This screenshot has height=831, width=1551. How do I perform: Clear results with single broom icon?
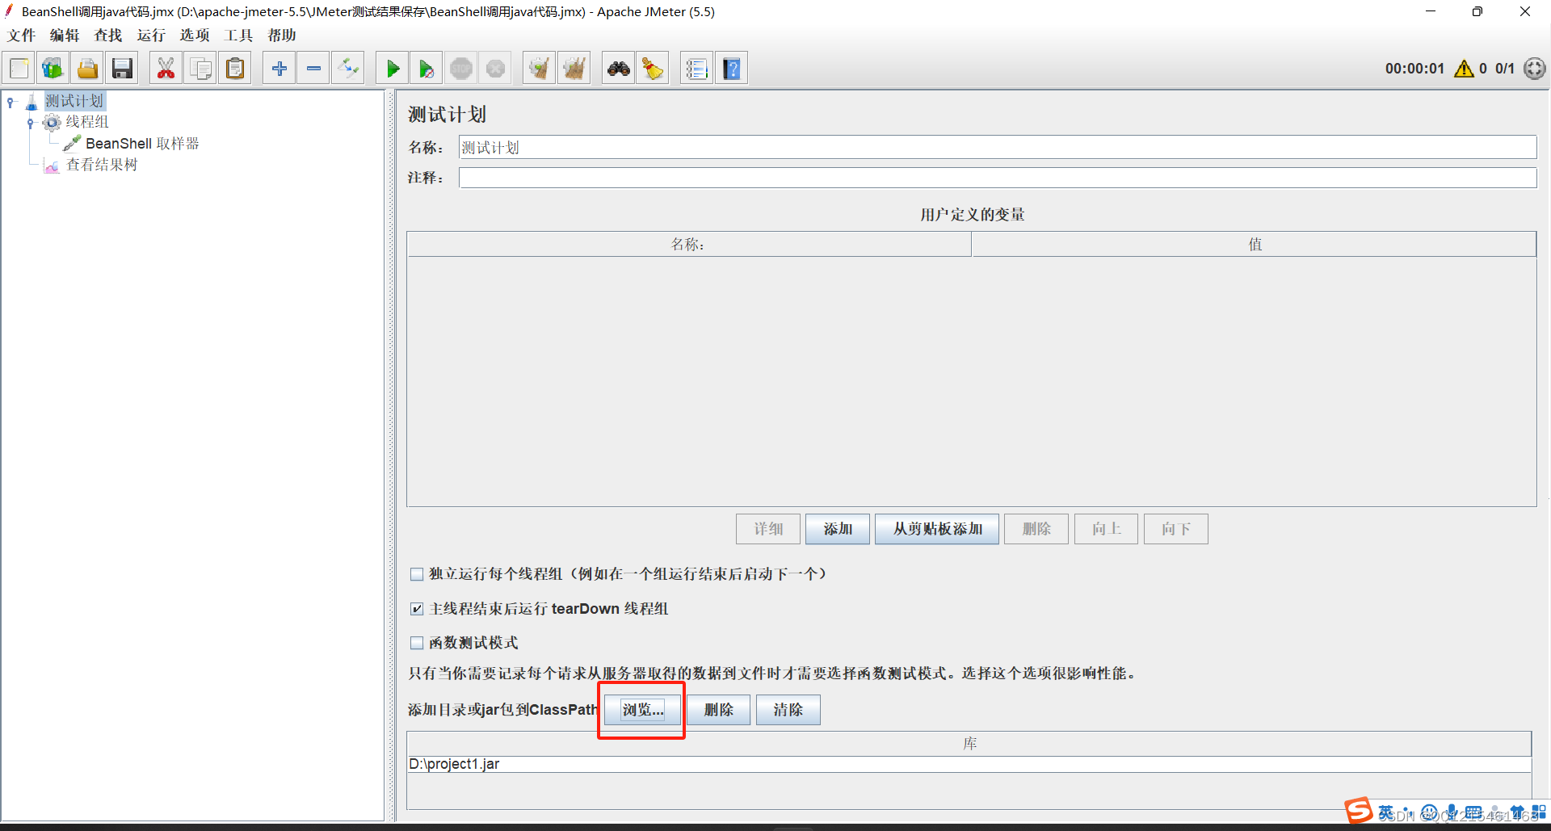(539, 69)
